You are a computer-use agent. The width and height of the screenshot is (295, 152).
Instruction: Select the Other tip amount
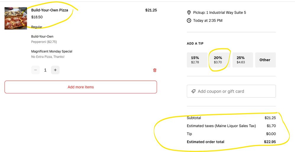point(265,60)
